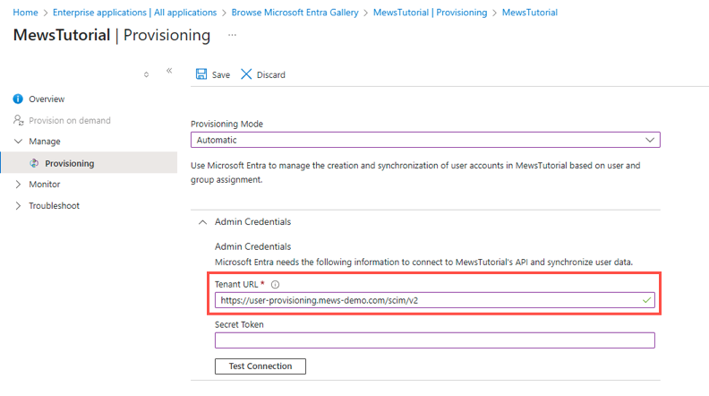Collapse the sidebar with double-chevron icon
Image resolution: width=709 pixels, height=396 pixels.
click(x=169, y=71)
